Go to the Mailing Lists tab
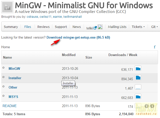The image size is (160, 118). click(117, 27)
